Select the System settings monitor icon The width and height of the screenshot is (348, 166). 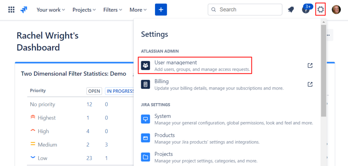click(145, 119)
